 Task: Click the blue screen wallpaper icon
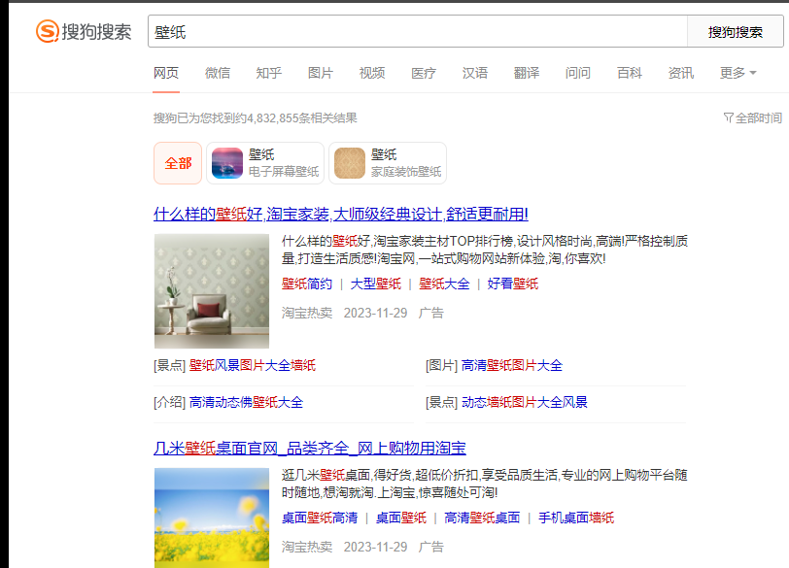227,163
